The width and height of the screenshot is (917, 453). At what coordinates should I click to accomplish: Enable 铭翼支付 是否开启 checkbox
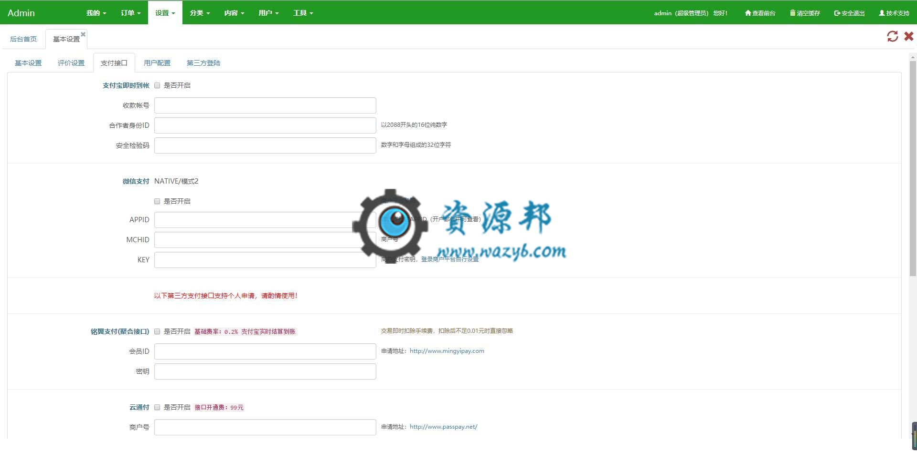157,331
